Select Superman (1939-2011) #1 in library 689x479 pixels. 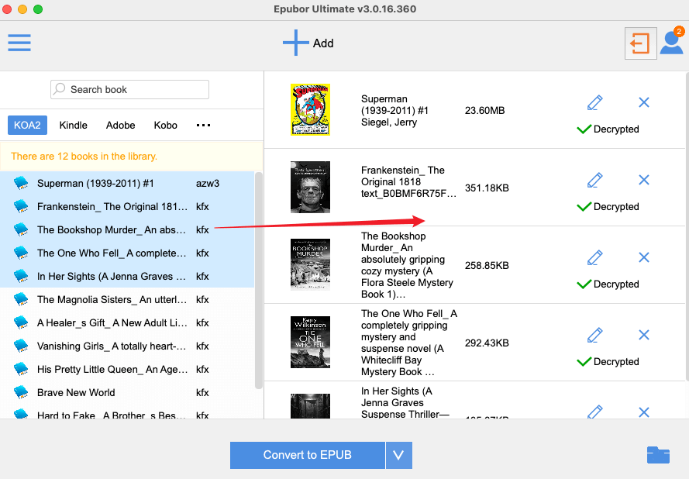(x=127, y=183)
